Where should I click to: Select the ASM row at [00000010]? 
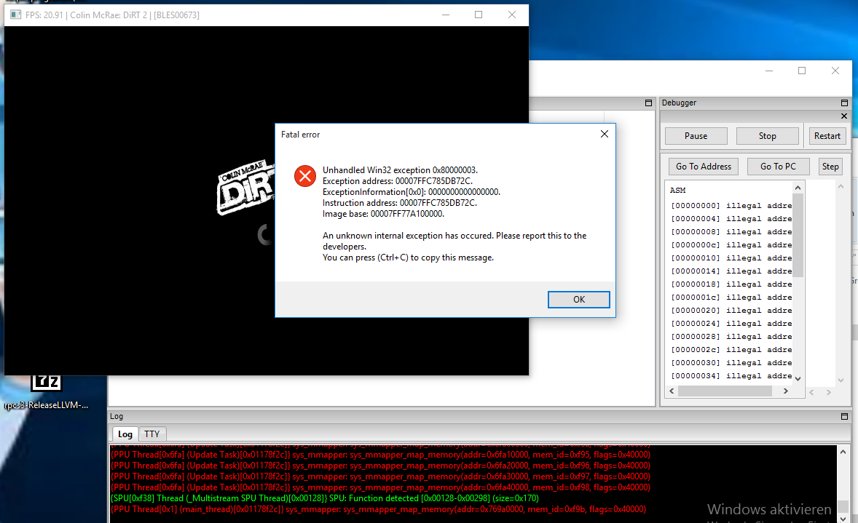coord(731,258)
